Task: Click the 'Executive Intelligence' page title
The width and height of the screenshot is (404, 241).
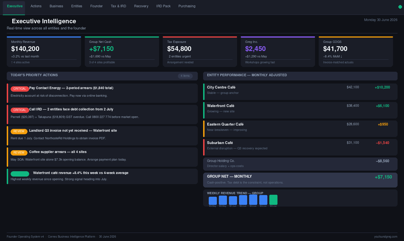Action: click(44, 21)
